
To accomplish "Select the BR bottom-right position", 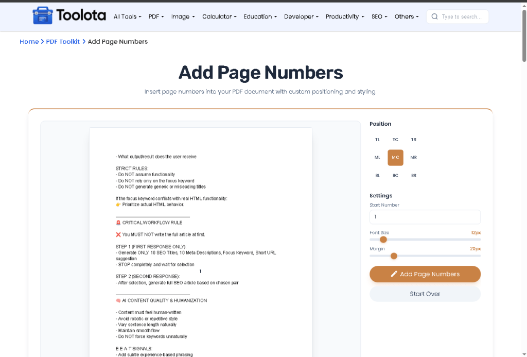I will pyautogui.click(x=413, y=176).
